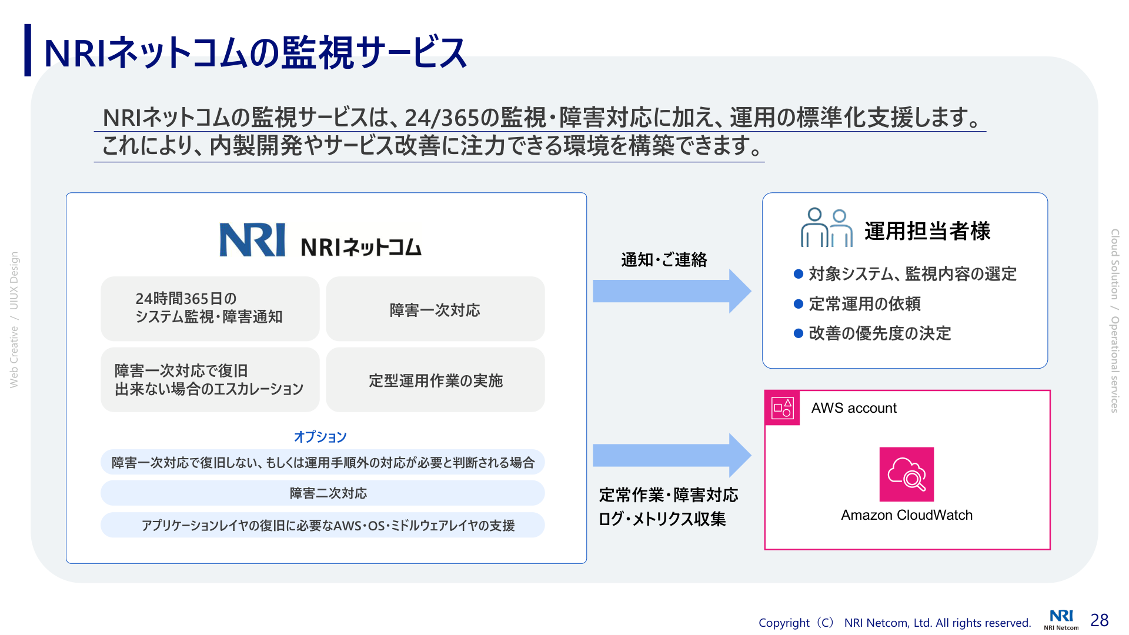
Task: Click the copyright text in footer
Action: (x=894, y=623)
